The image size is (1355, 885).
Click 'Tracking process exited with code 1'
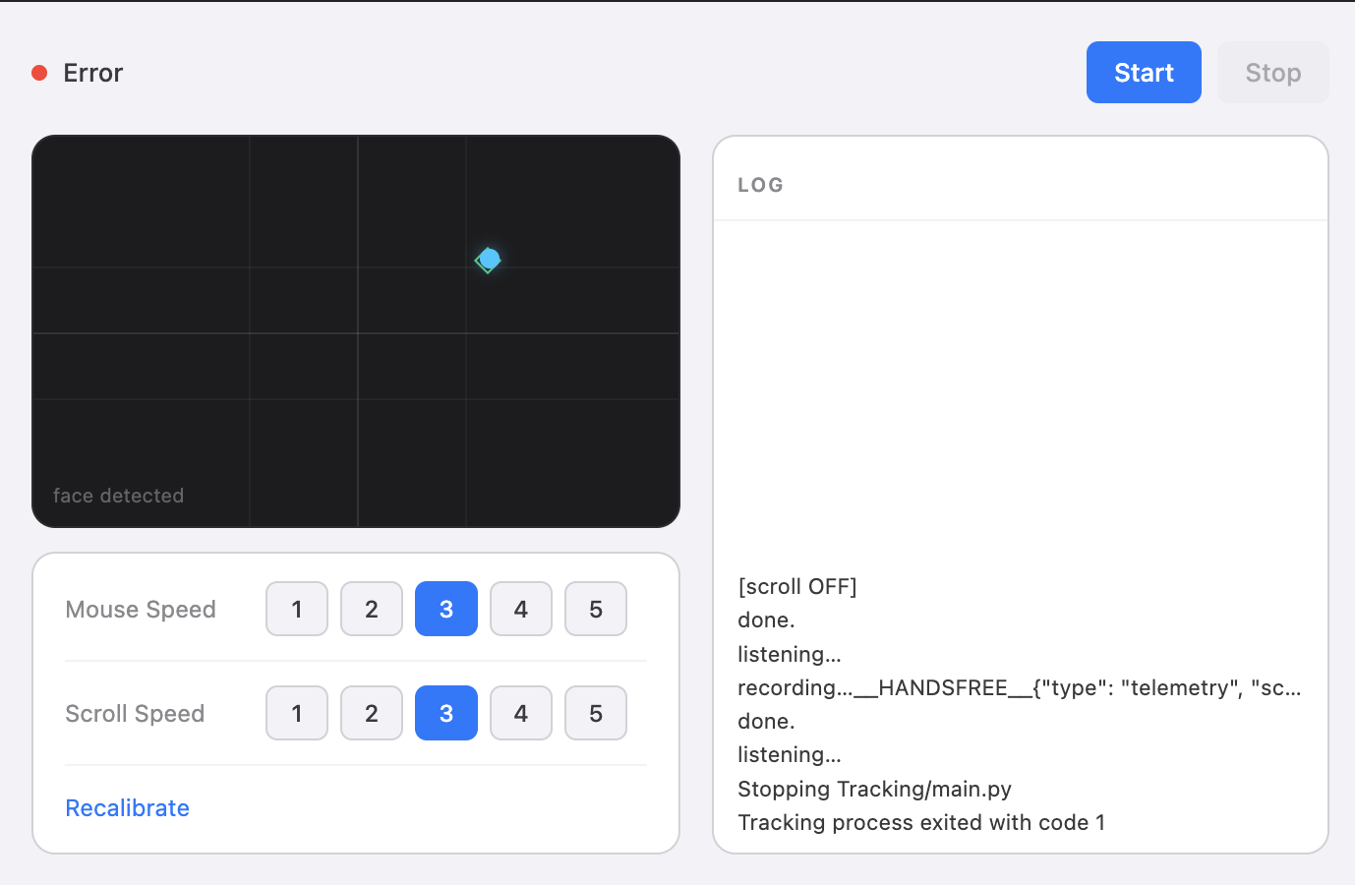tap(921, 823)
